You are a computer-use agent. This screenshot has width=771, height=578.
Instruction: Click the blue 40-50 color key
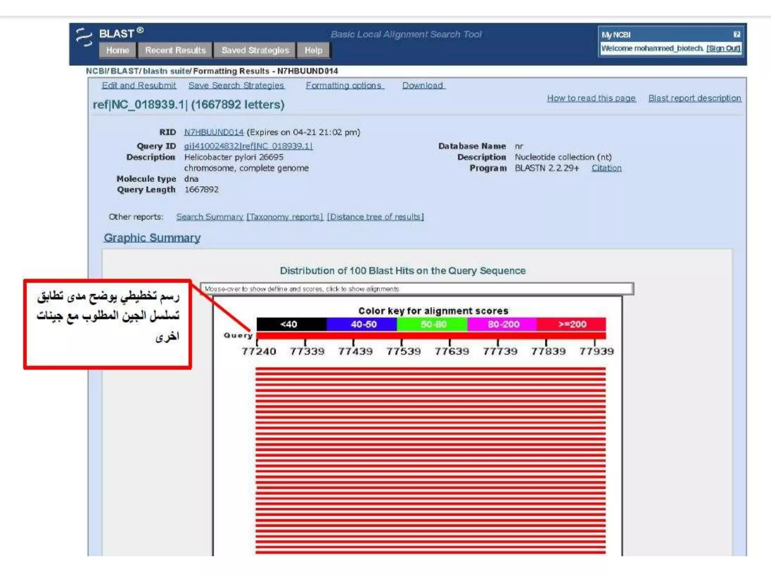(361, 324)
